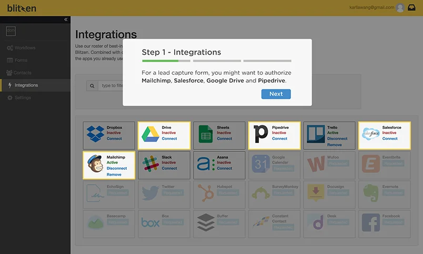The image size is (423, 254).
Task: Click the Dropbox logo icon
Action: coord(95,134)
